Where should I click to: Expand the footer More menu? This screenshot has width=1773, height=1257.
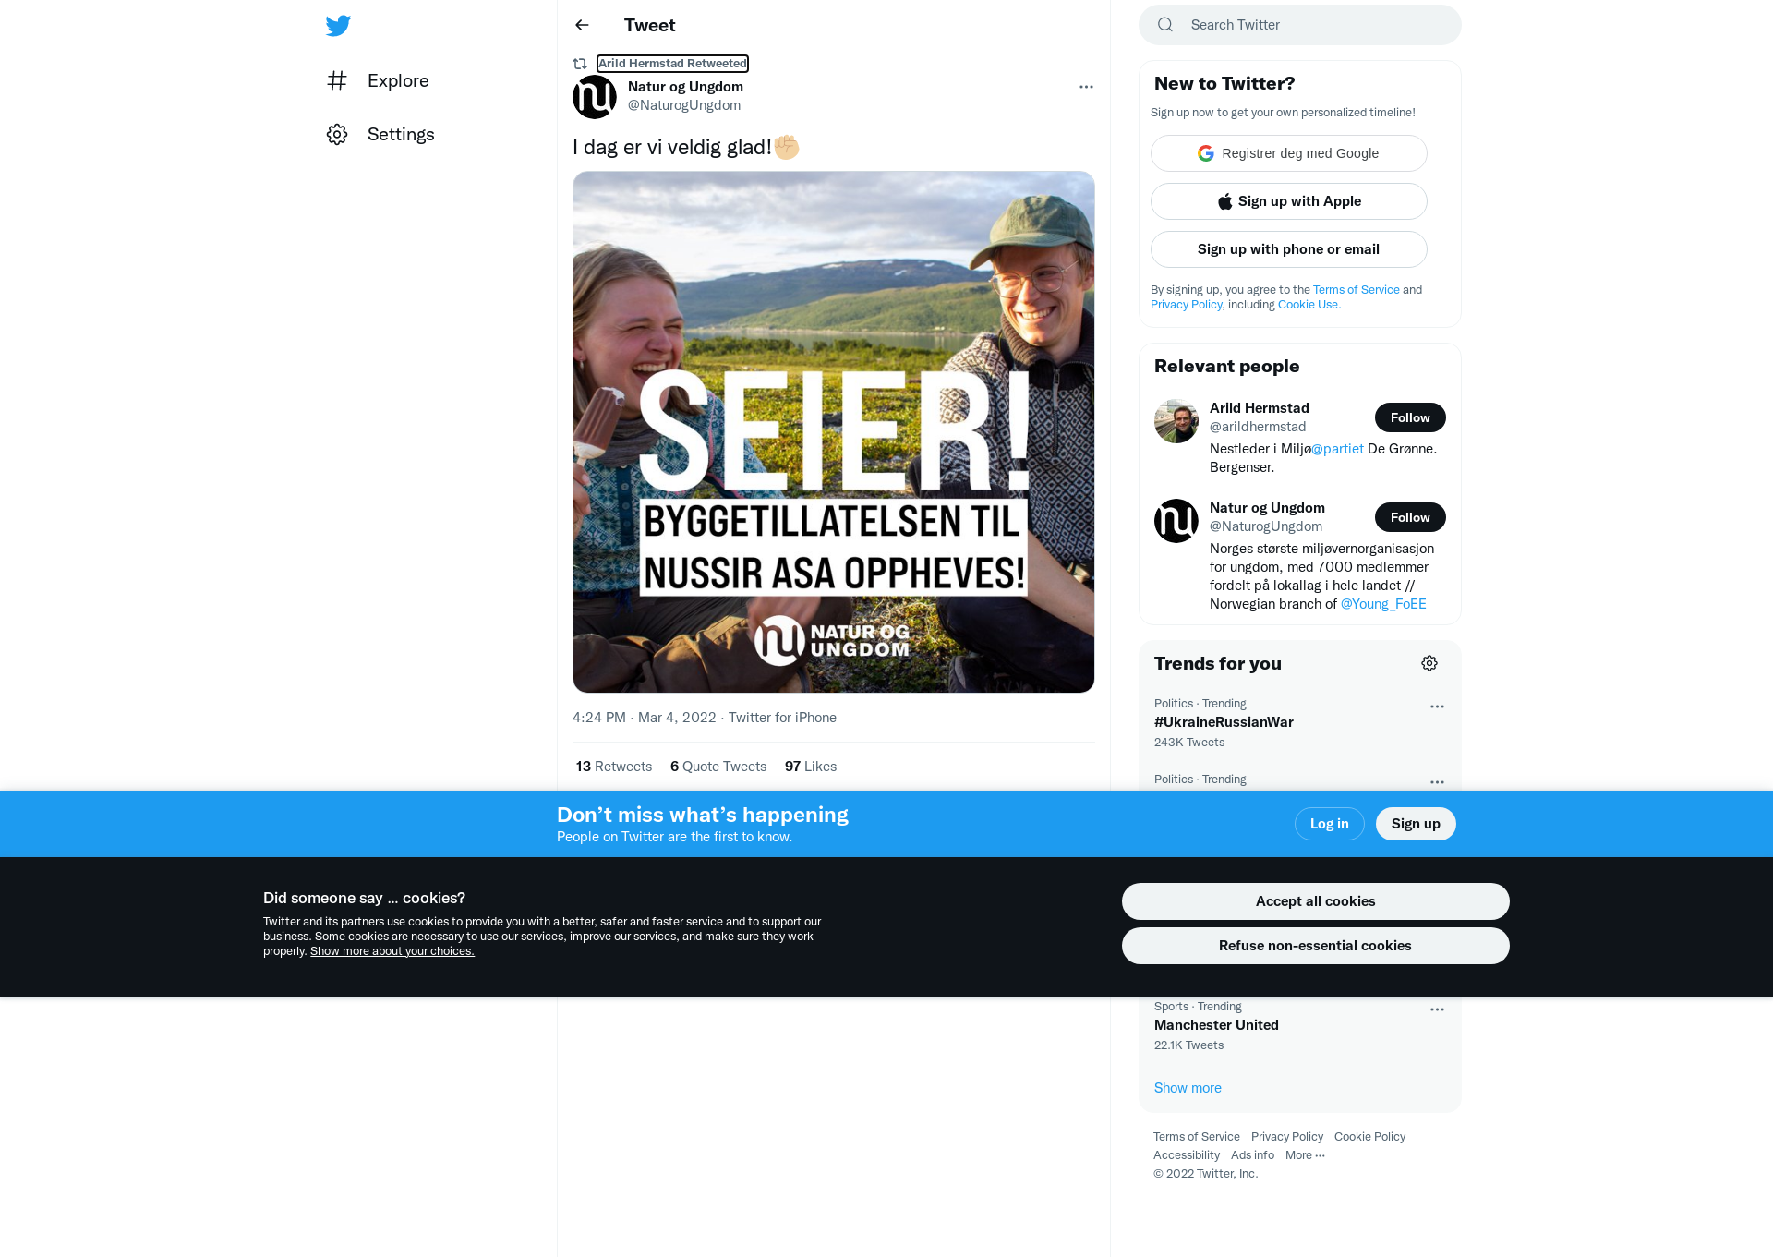1305,1155
